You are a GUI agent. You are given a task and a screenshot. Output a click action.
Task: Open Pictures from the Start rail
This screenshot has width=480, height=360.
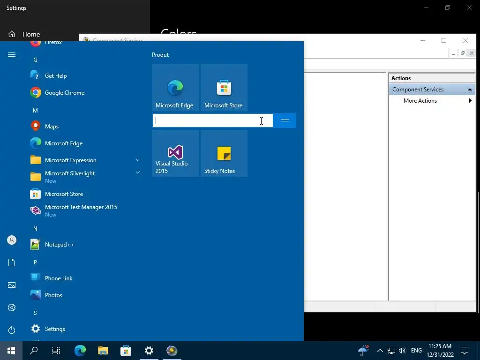point(12,285)
